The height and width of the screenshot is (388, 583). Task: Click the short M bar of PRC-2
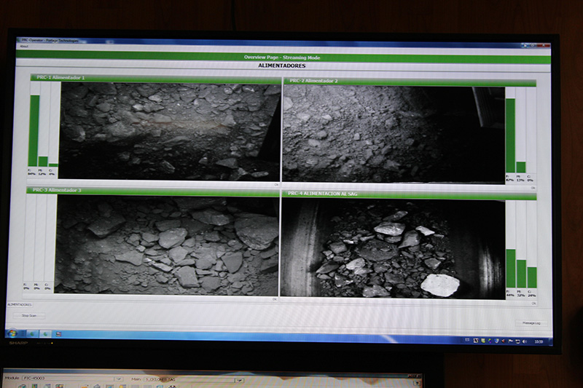(x=521, y=167)
